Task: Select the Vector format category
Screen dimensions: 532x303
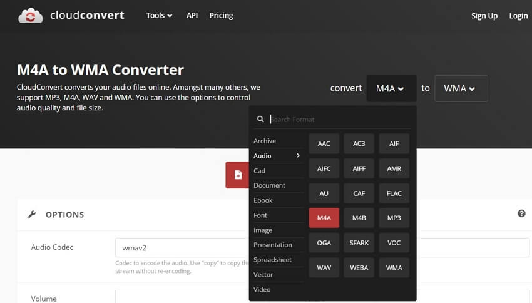Action: [263, 274]
